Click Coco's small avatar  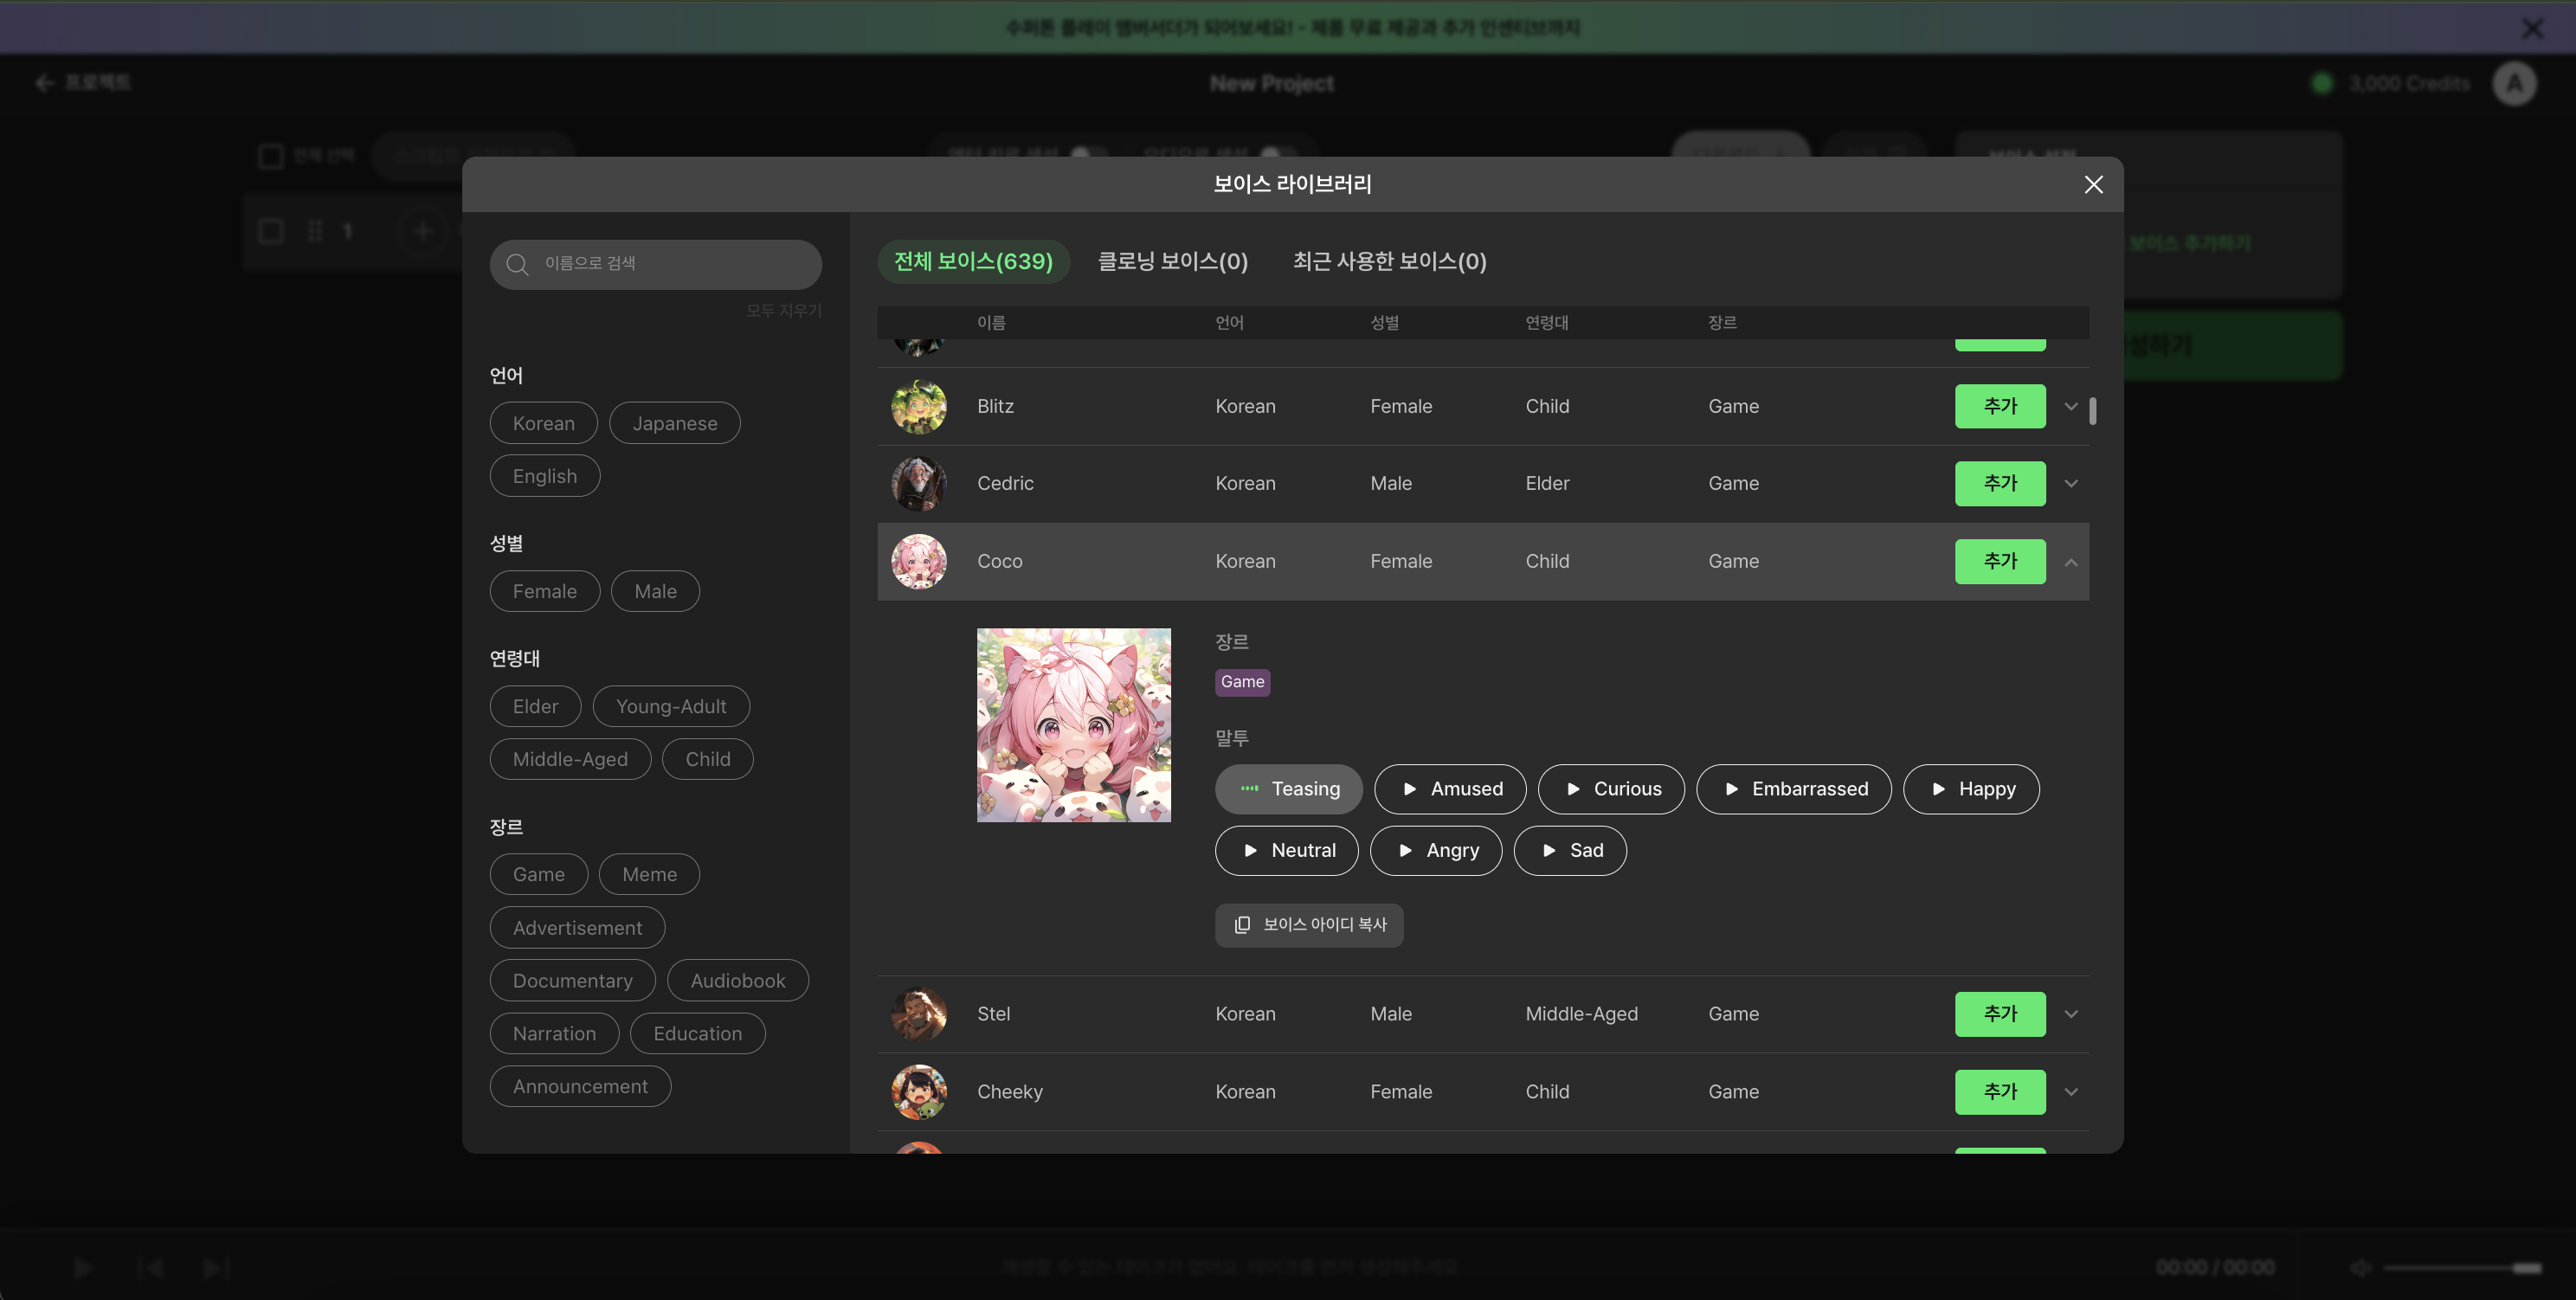point(918,562)
